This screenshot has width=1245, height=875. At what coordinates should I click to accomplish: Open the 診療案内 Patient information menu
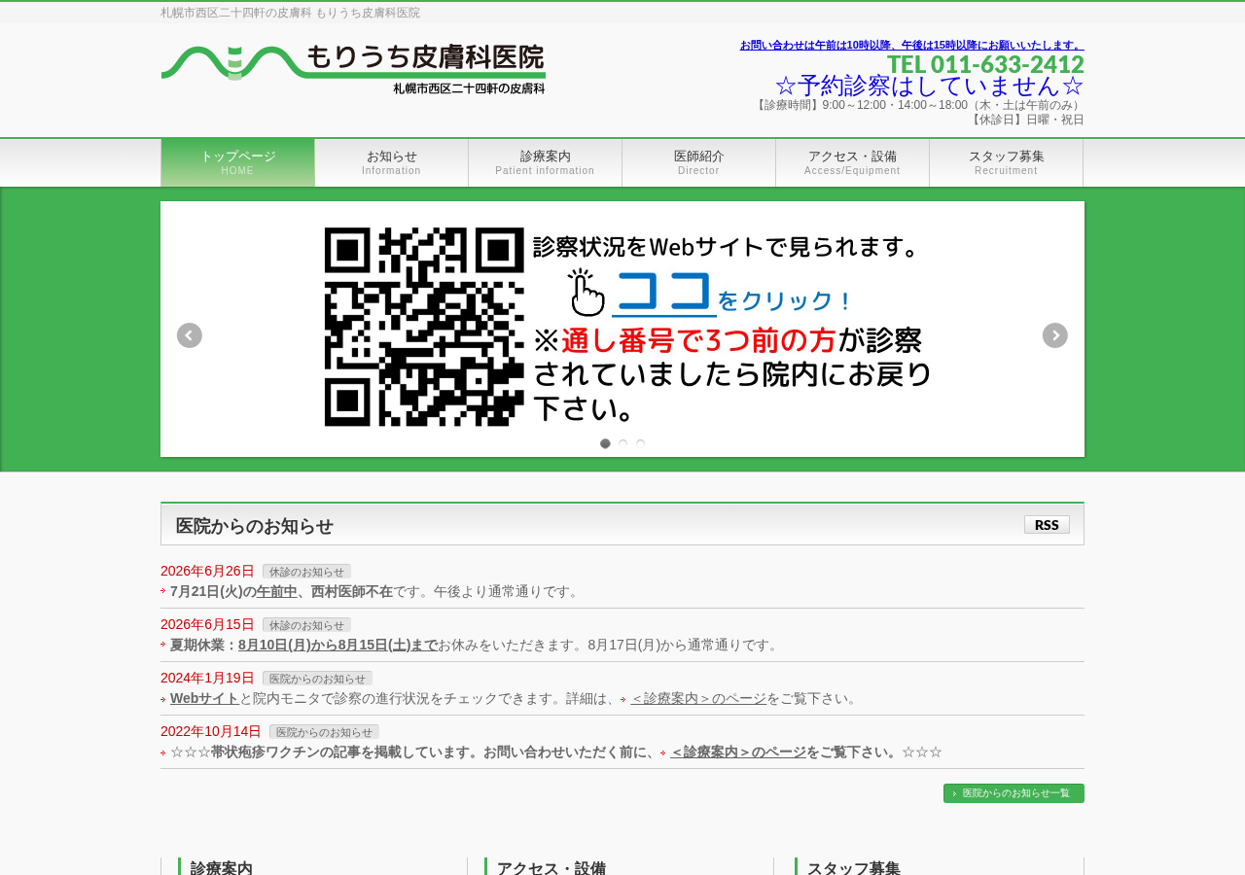point(546,162)
